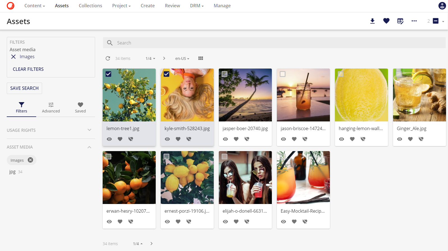Image resolution: width=448 pixels, height=251 pixels.
Task: Open the bulk edit table icon
Action: point(400,21)
